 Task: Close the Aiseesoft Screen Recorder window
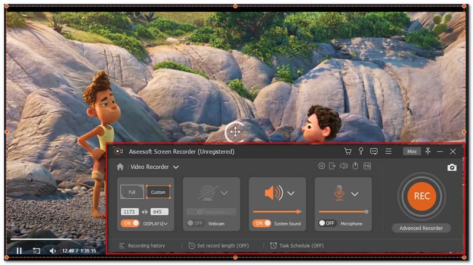point(453,152)
